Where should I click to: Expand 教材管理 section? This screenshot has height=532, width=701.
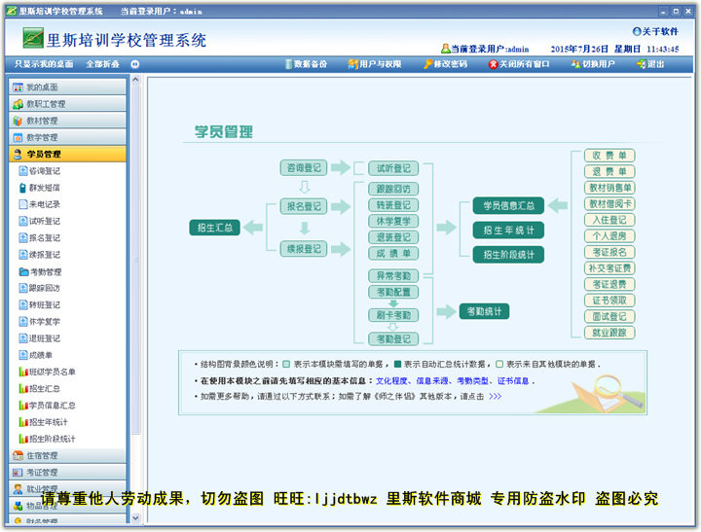tap(67, 121)
